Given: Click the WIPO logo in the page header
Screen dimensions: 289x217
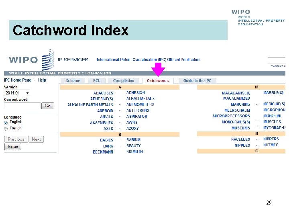Looking at the screenshot, I should click(x=31, y=59).
